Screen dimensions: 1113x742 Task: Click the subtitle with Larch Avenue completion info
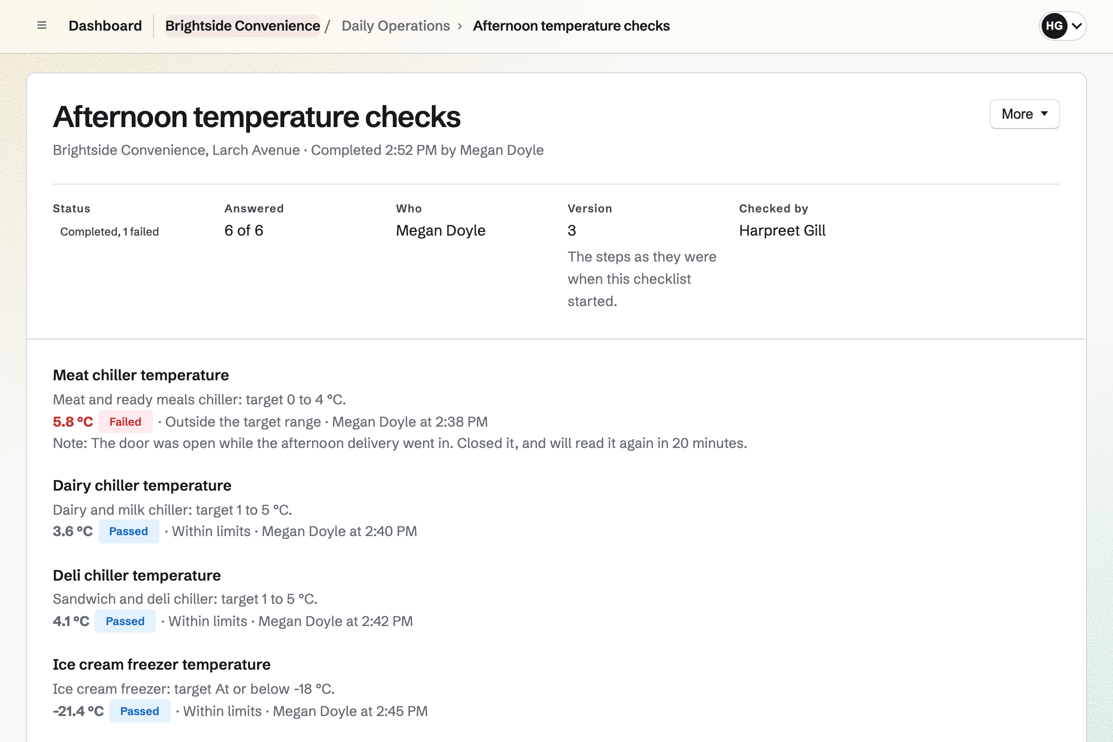click(x=298, y=150)
